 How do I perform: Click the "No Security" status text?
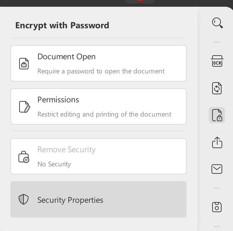(x=54, y=164)
